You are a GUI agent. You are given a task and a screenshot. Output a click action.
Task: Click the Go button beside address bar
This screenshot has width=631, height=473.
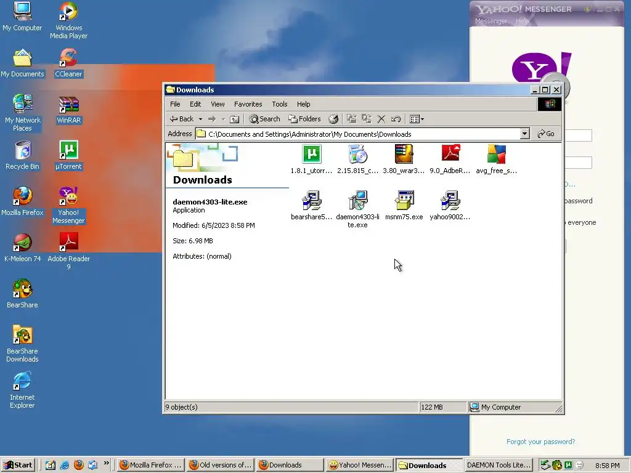pyautogui.click(x=546, y=134)
